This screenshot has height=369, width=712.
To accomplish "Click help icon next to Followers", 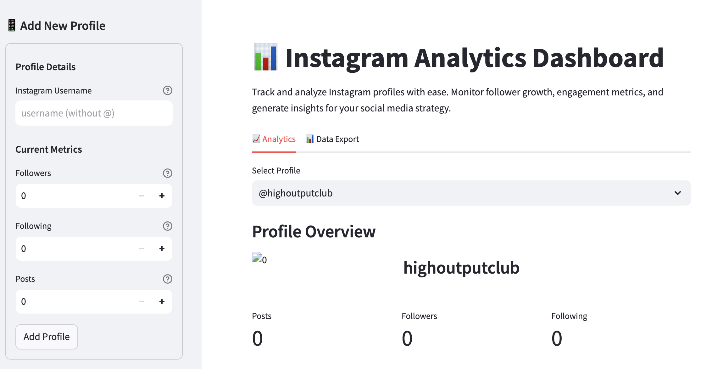I will pyautogui.click(x=167, y=173).
